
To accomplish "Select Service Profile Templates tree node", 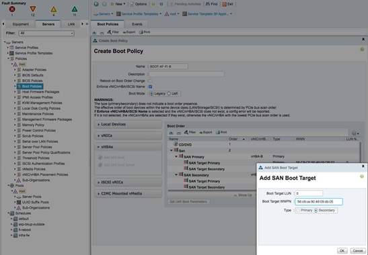I will tap(34, 53).
